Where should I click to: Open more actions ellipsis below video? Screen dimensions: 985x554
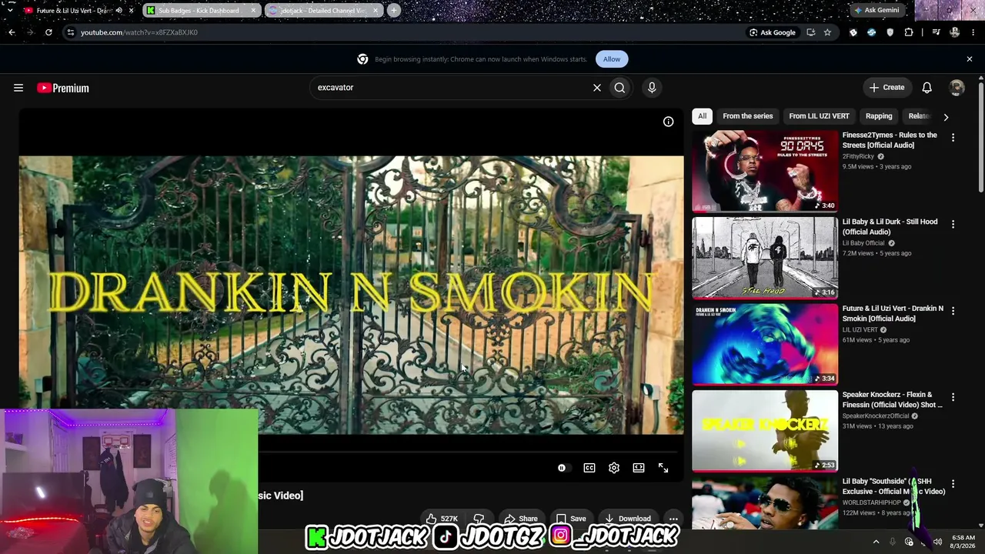tap(673, 519)
